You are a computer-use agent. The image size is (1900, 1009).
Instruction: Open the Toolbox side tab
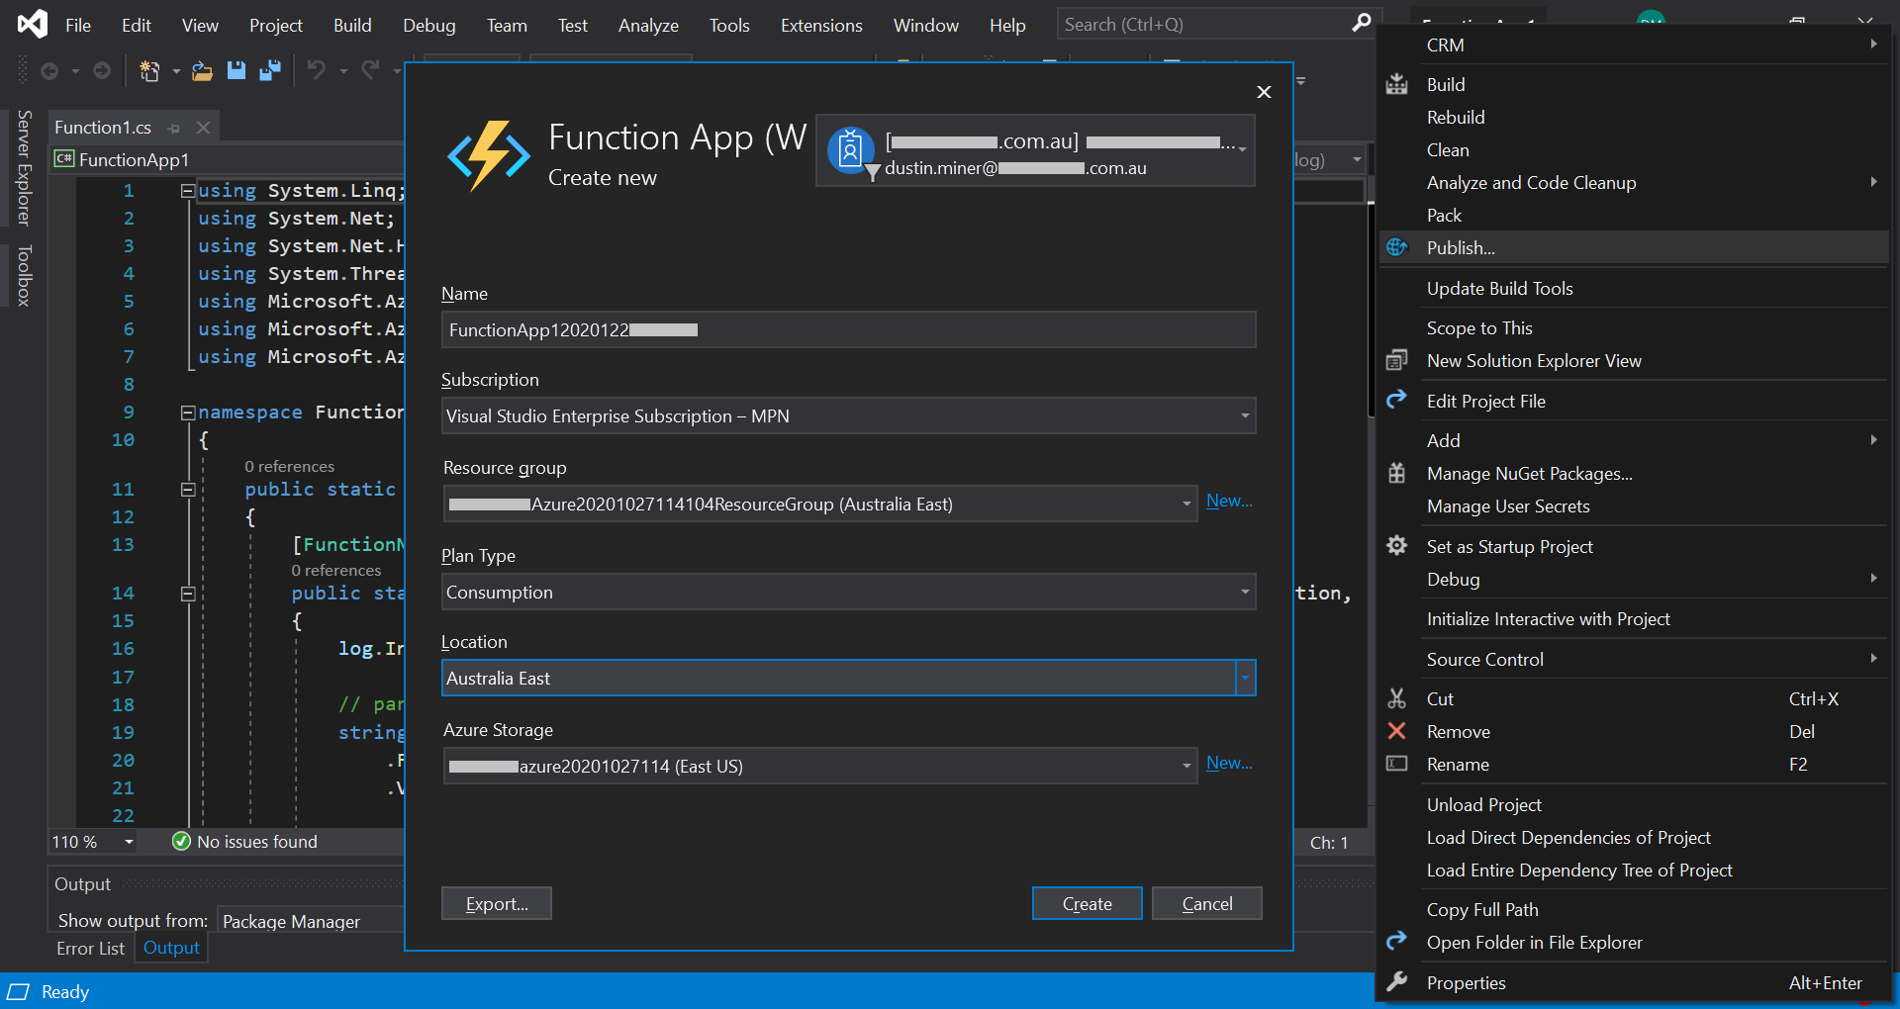coord(25,275)
